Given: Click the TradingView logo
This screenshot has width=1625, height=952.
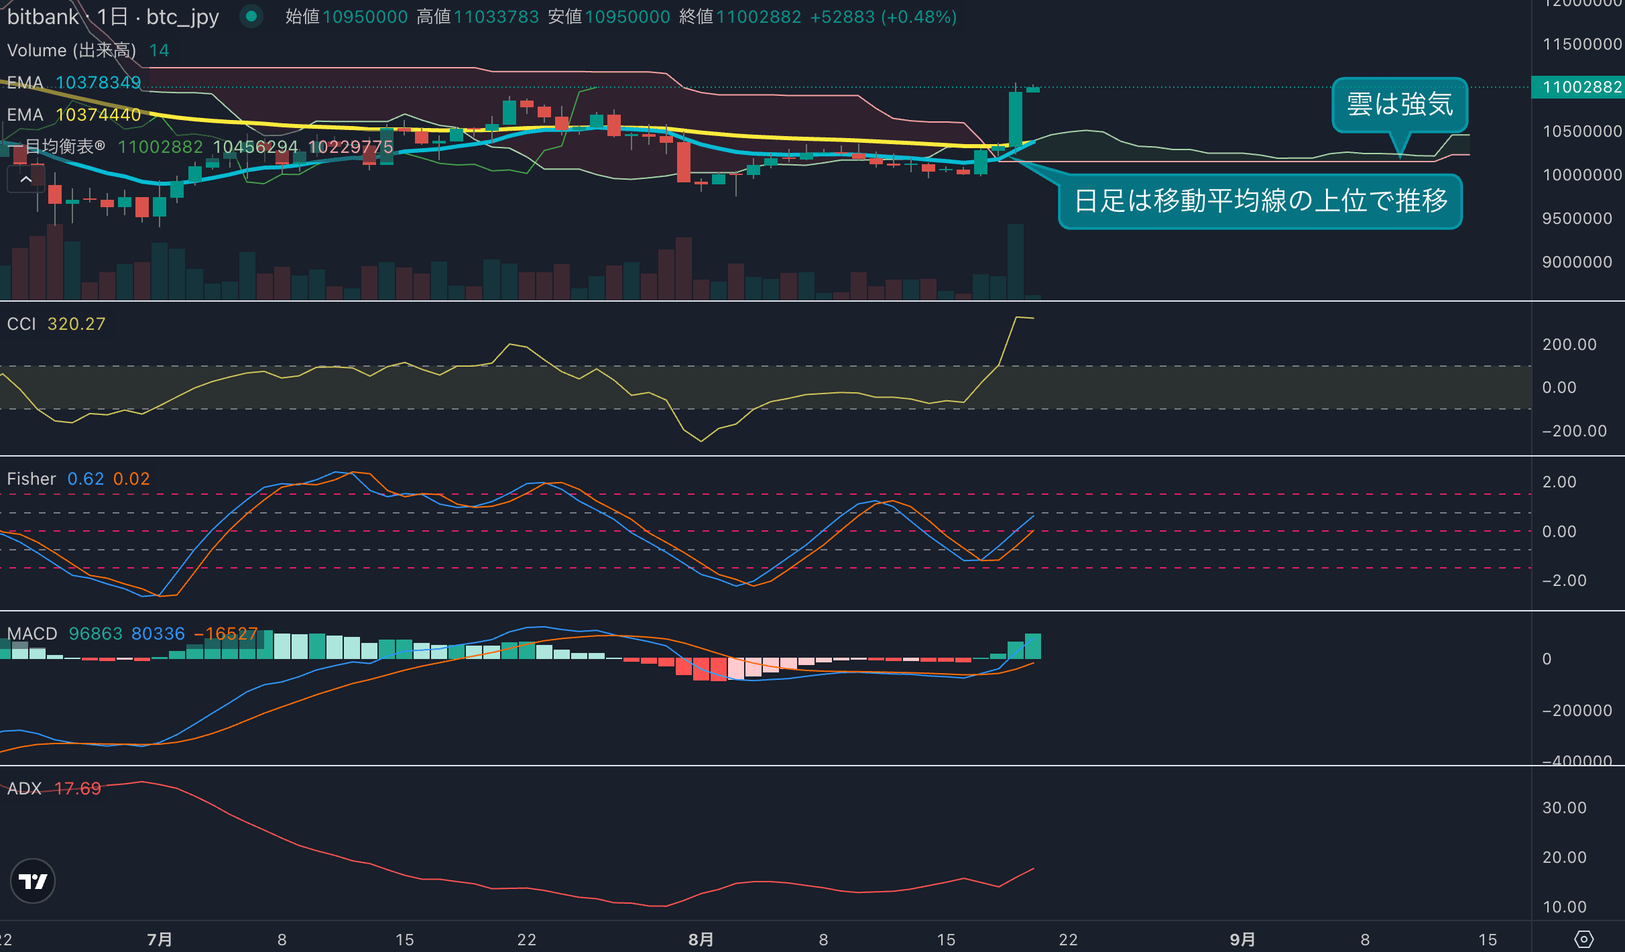Looking at the screenshot, I should pyautogui.click(x=33, y=881).
